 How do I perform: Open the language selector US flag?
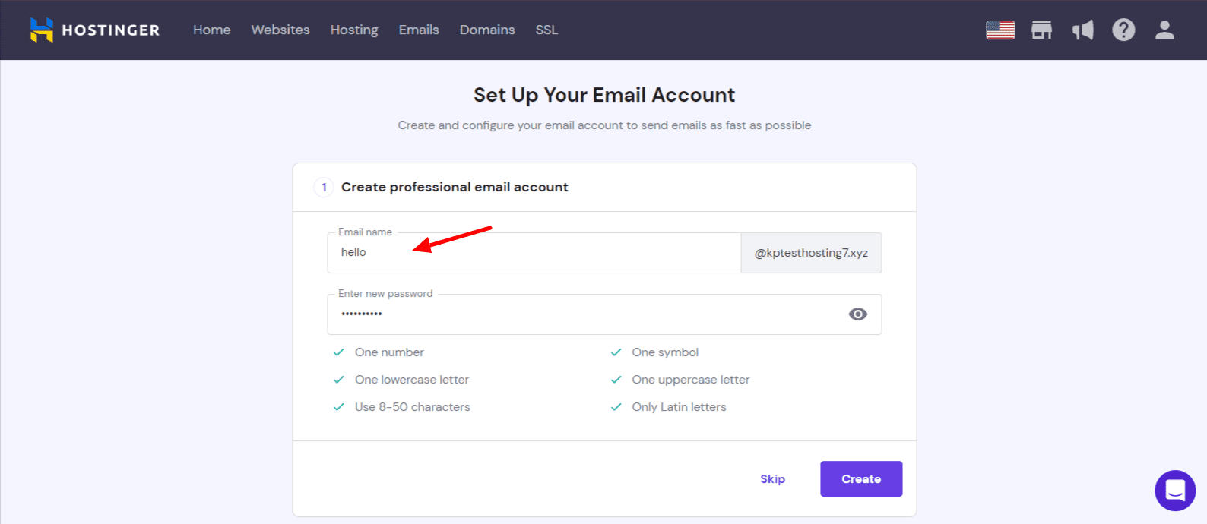coord(1000,30)
